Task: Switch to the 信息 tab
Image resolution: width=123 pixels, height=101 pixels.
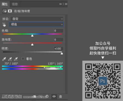Action: coord(15,4)
